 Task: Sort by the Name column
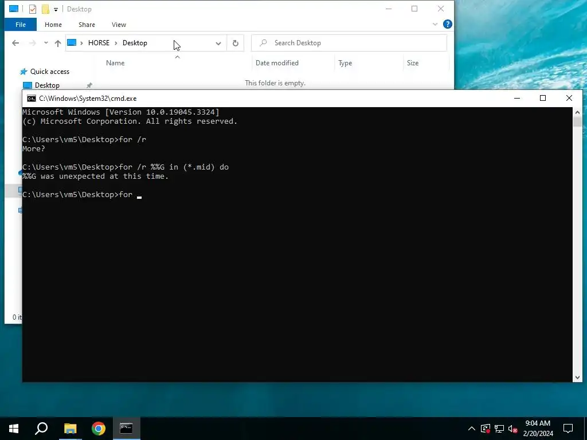click(x=115, y=63)
